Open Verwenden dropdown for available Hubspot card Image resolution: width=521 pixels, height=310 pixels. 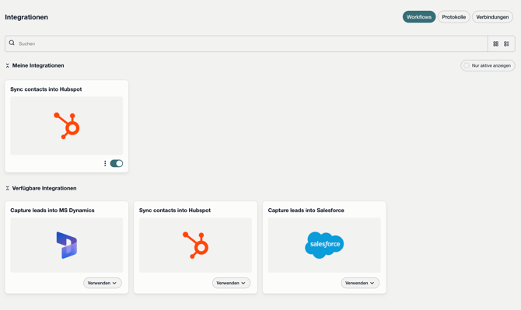tap(231, 283)
